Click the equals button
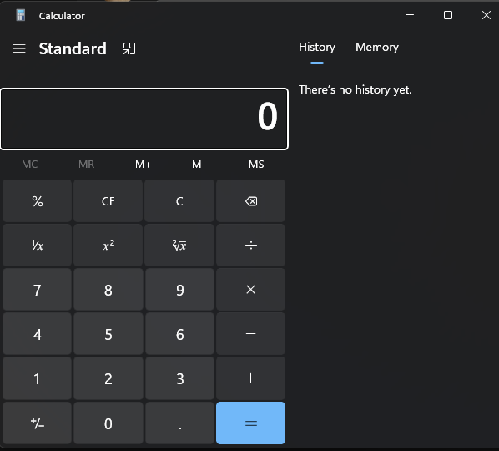Screen dimensions: 499x451 [251, 423]
